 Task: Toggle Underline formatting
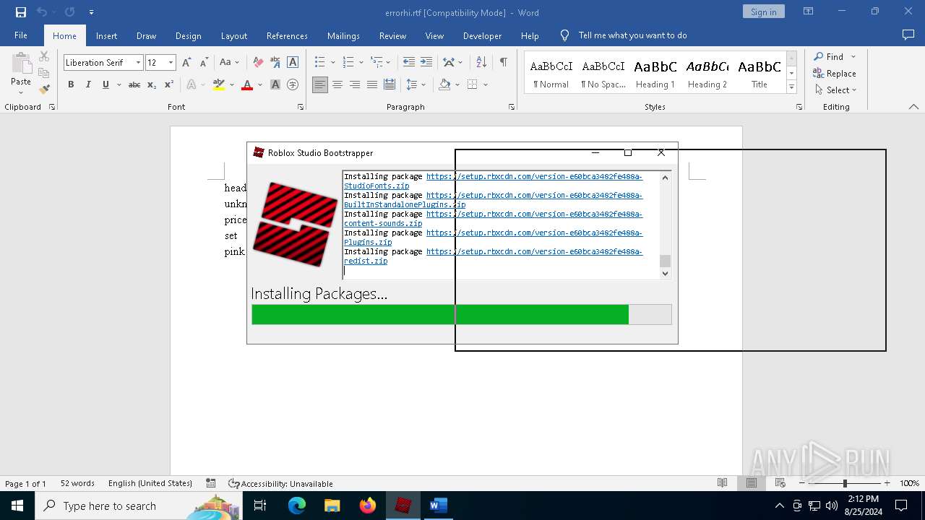[106, 84]
